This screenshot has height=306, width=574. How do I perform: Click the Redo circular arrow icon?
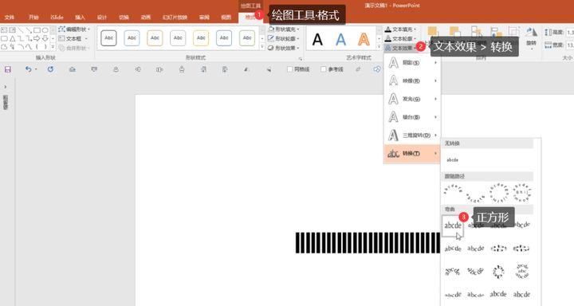click(50, 69)
